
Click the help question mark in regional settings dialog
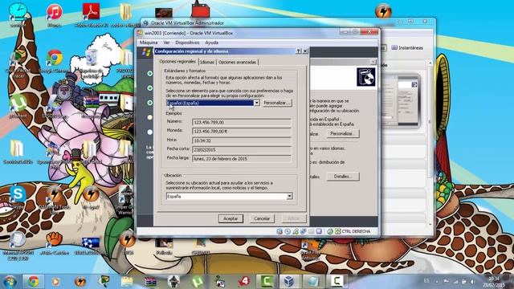[299, 51]
